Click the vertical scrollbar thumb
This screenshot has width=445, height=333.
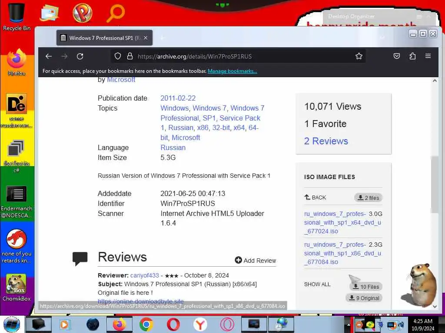pos(435,184)
